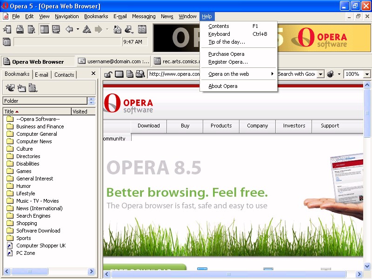
Task: Click the page horizontal scrollbar thumb
Action: click(228, 274)
